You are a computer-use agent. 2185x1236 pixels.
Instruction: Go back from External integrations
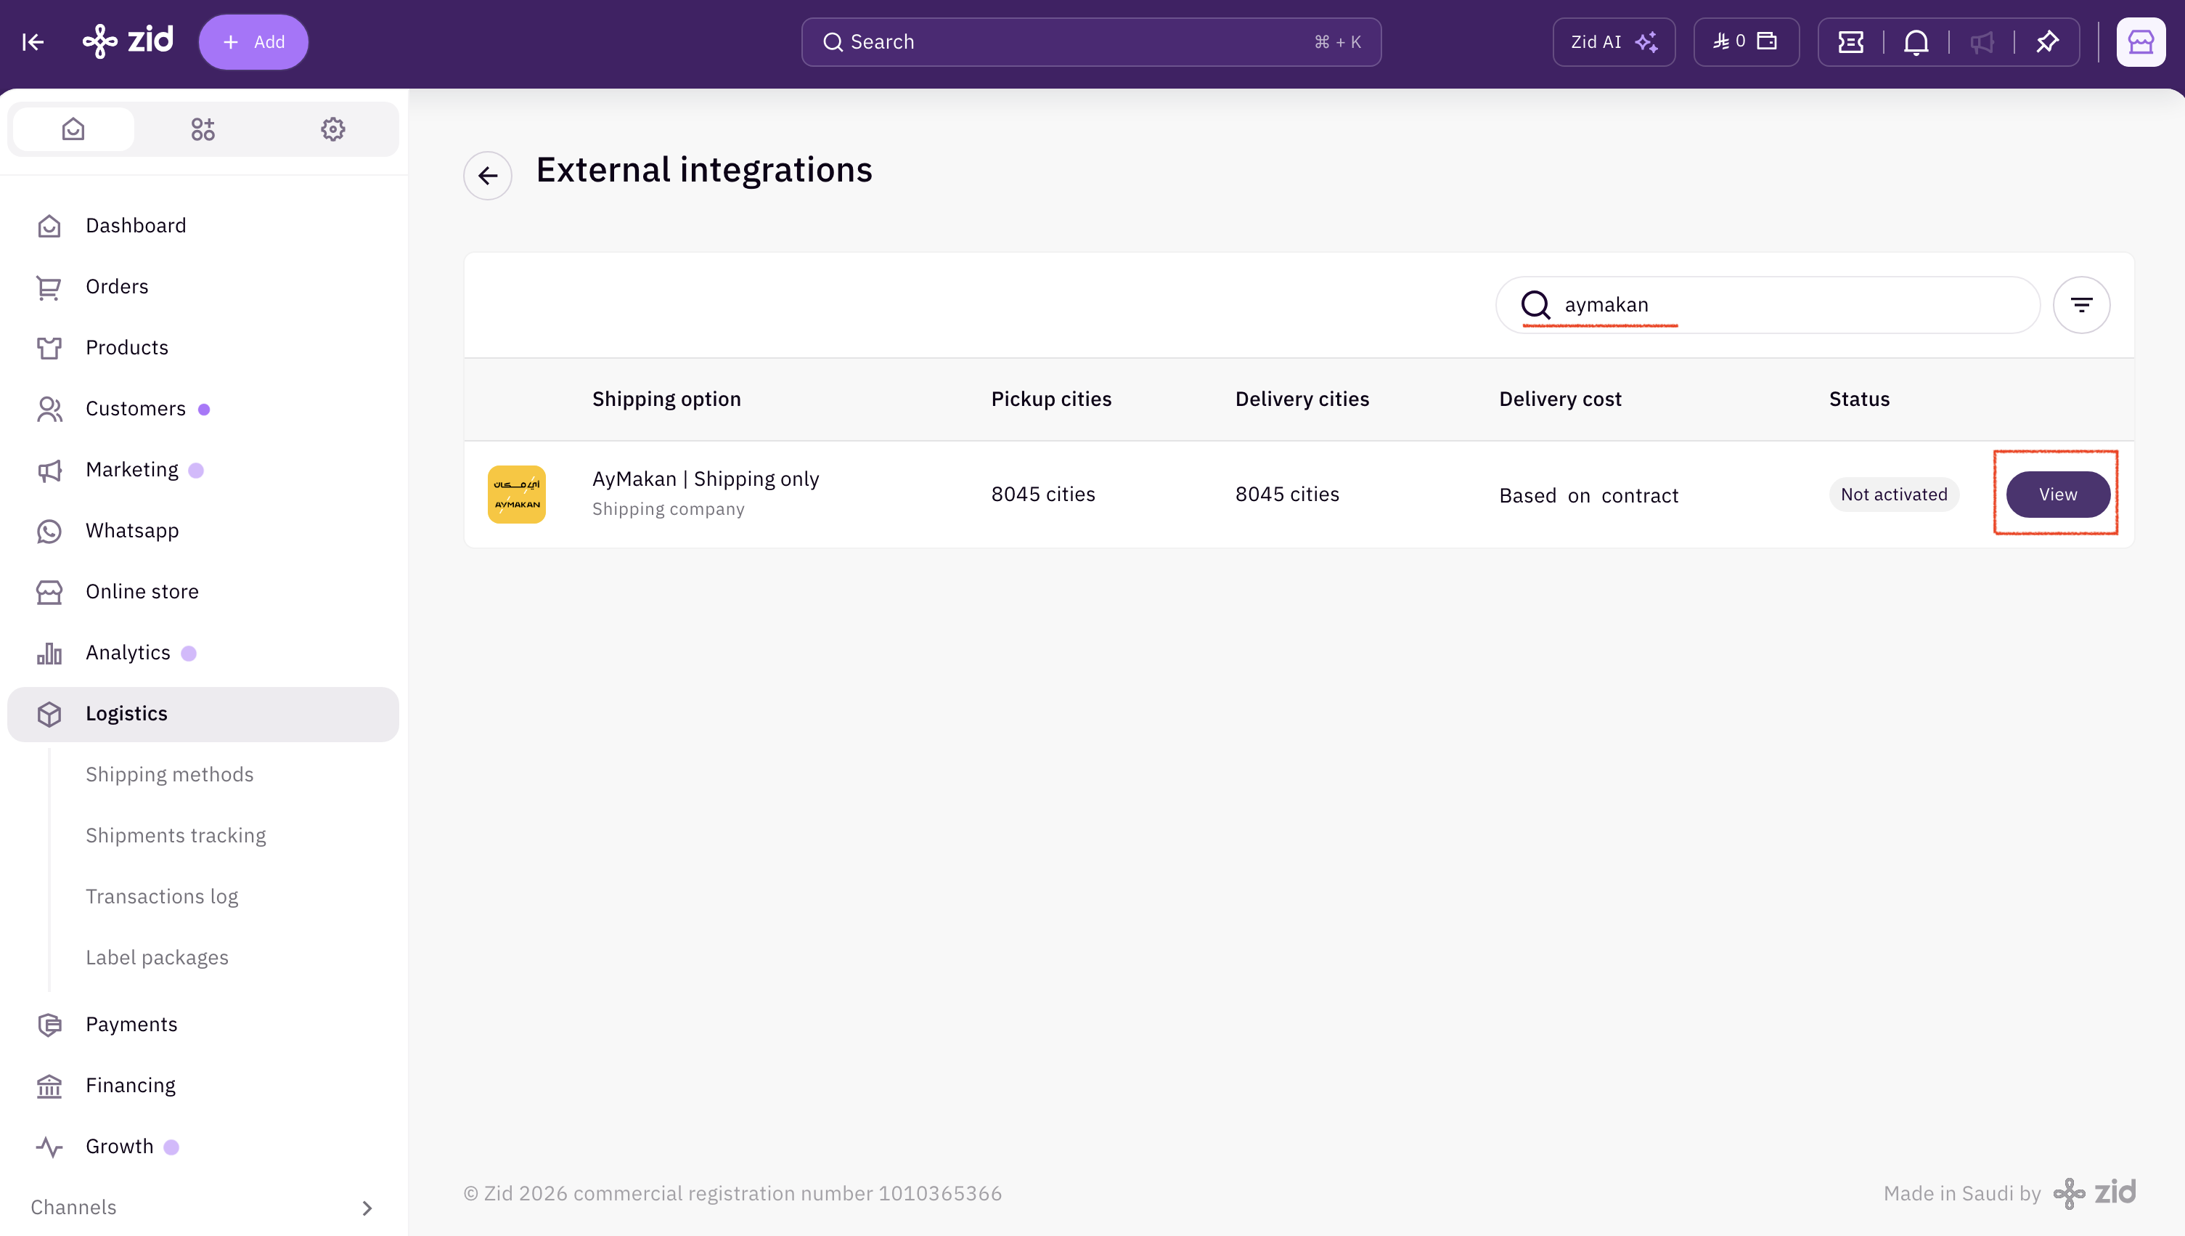(488, 176)
